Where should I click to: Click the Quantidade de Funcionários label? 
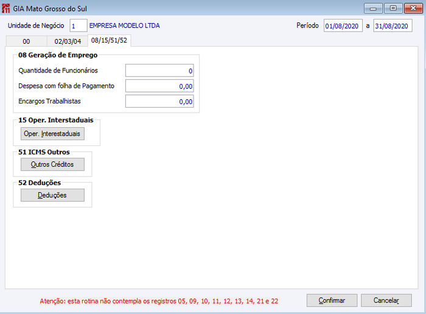(x=58, y=71)
